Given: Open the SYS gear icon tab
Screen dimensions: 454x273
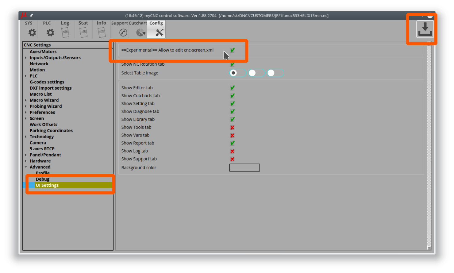Looking at the screenshot, I should coord(32,32).
